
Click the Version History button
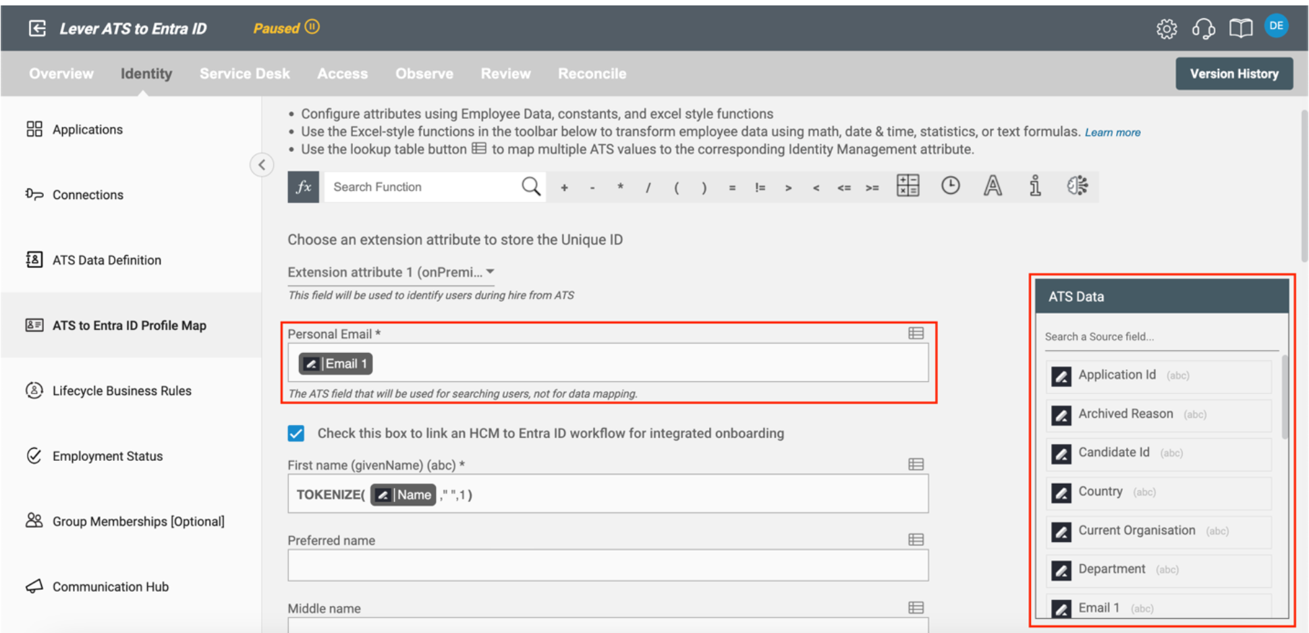pyautogui.click(x=1233, y=74)
